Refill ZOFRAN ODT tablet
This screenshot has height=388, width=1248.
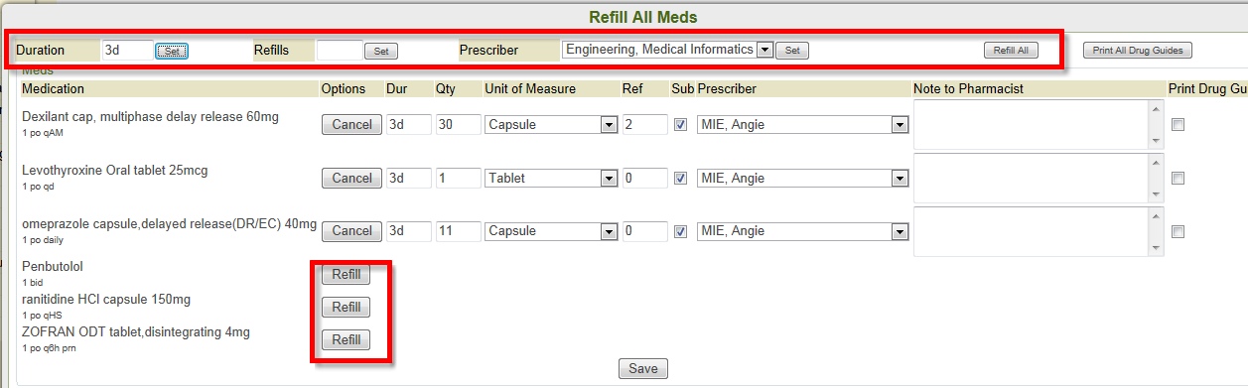(346, 340)
